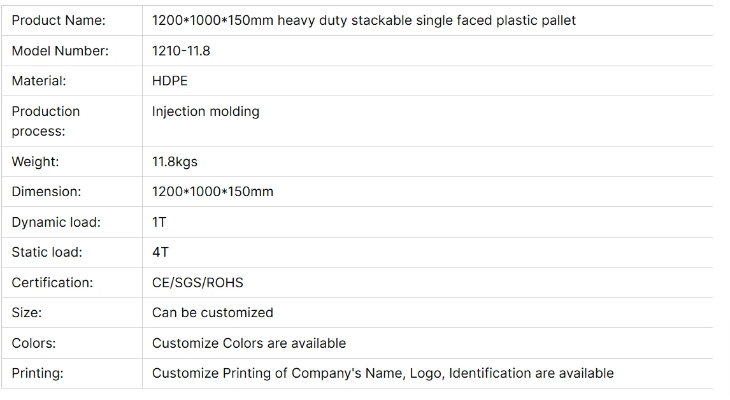
Task: Select model number value 1210-11.8
Action: point(181,51)
